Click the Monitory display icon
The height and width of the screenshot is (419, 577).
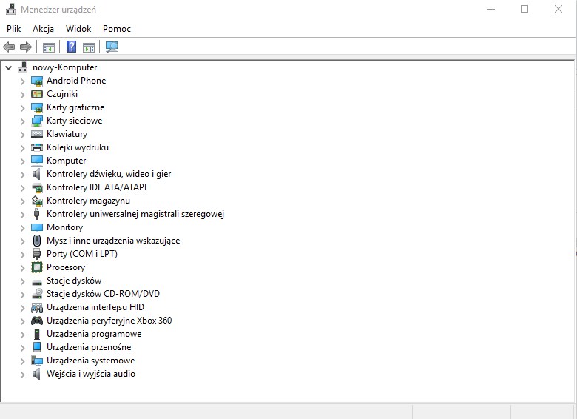click(37, 227)
